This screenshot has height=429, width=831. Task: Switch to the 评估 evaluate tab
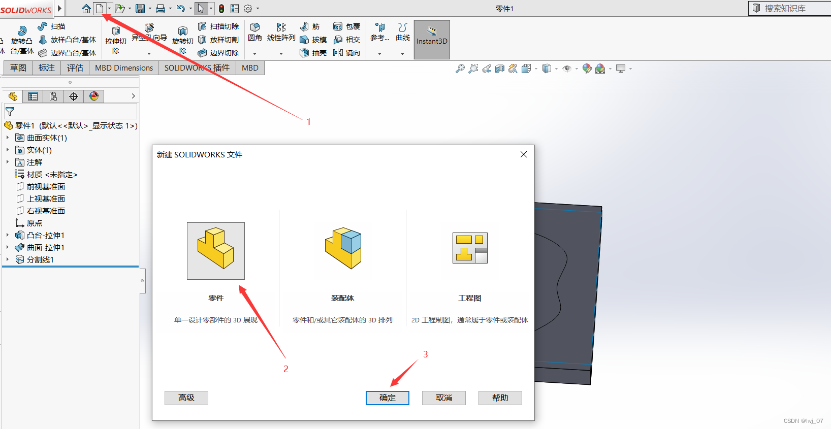75,68
